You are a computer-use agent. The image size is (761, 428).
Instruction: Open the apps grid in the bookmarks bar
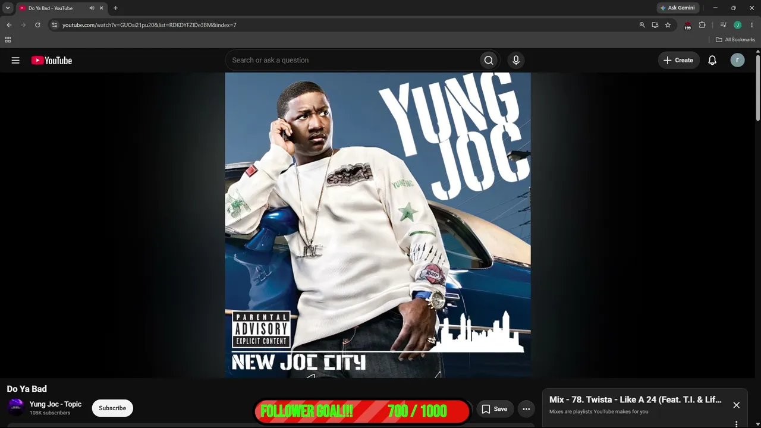tap(8, 40)
